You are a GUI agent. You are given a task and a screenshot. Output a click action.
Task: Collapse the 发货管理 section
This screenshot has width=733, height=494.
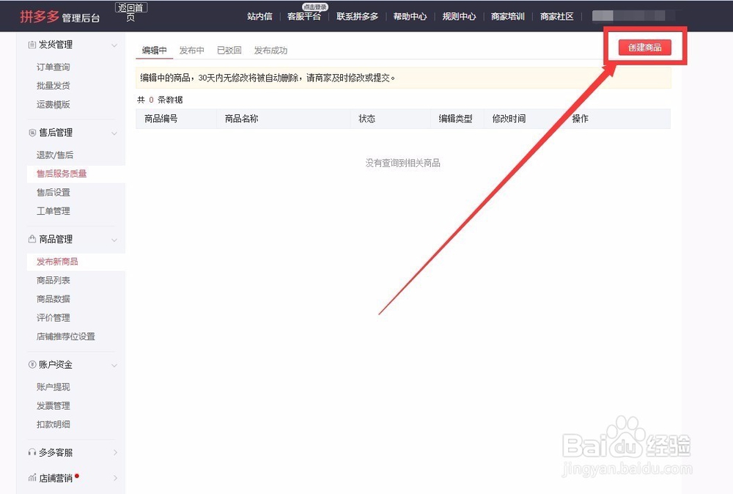tap(114, 44)
